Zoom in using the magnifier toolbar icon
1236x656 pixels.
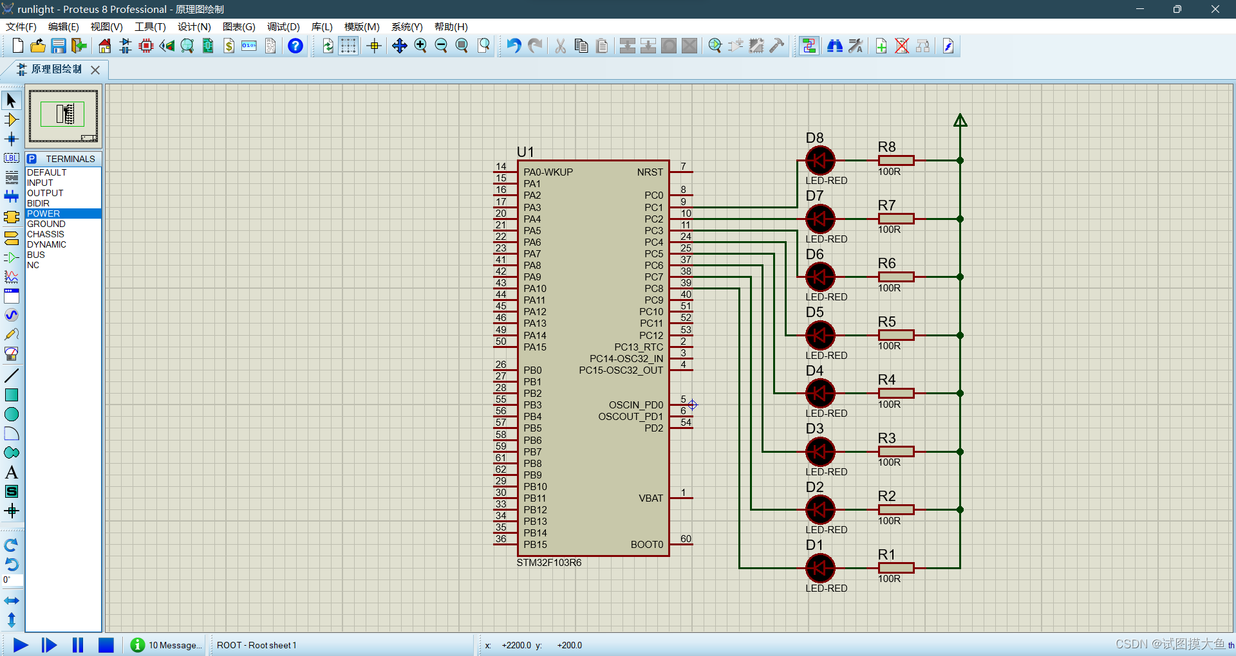click(x=420, y=46)
